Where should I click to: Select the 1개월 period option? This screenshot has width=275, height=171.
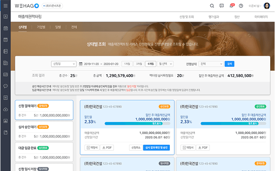tap(127, 64)
